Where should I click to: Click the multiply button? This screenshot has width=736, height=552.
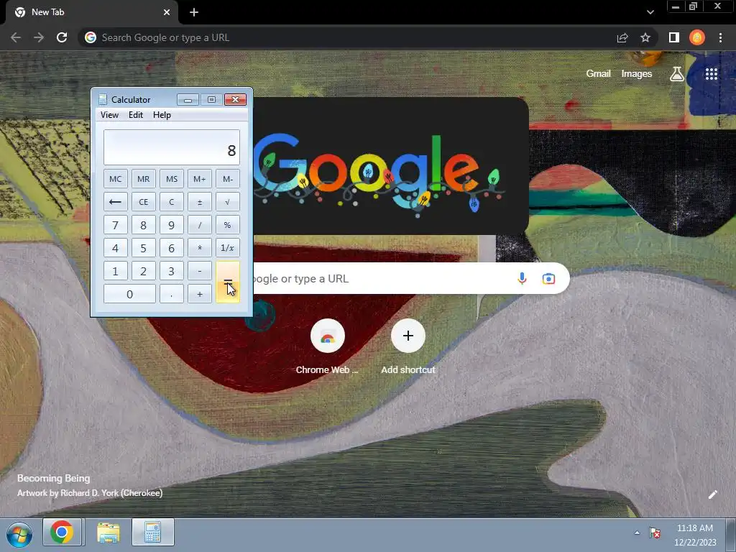[x=200, y=248]
